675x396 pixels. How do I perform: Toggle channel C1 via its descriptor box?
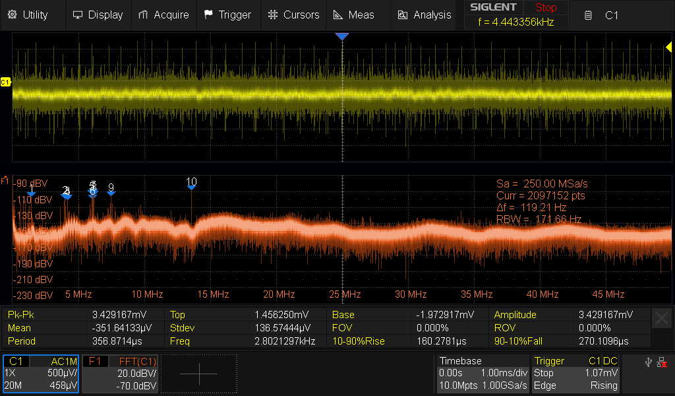[x=41, y=374]
